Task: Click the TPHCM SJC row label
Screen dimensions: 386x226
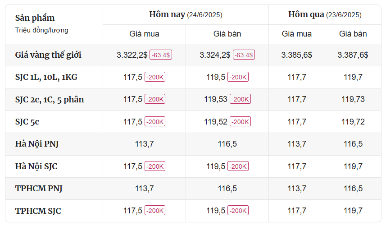Action: [38, 211]
